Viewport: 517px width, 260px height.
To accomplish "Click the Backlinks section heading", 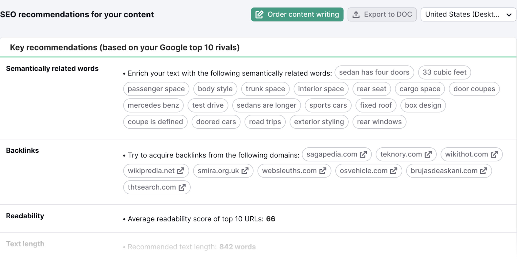I will coord(22,150).
